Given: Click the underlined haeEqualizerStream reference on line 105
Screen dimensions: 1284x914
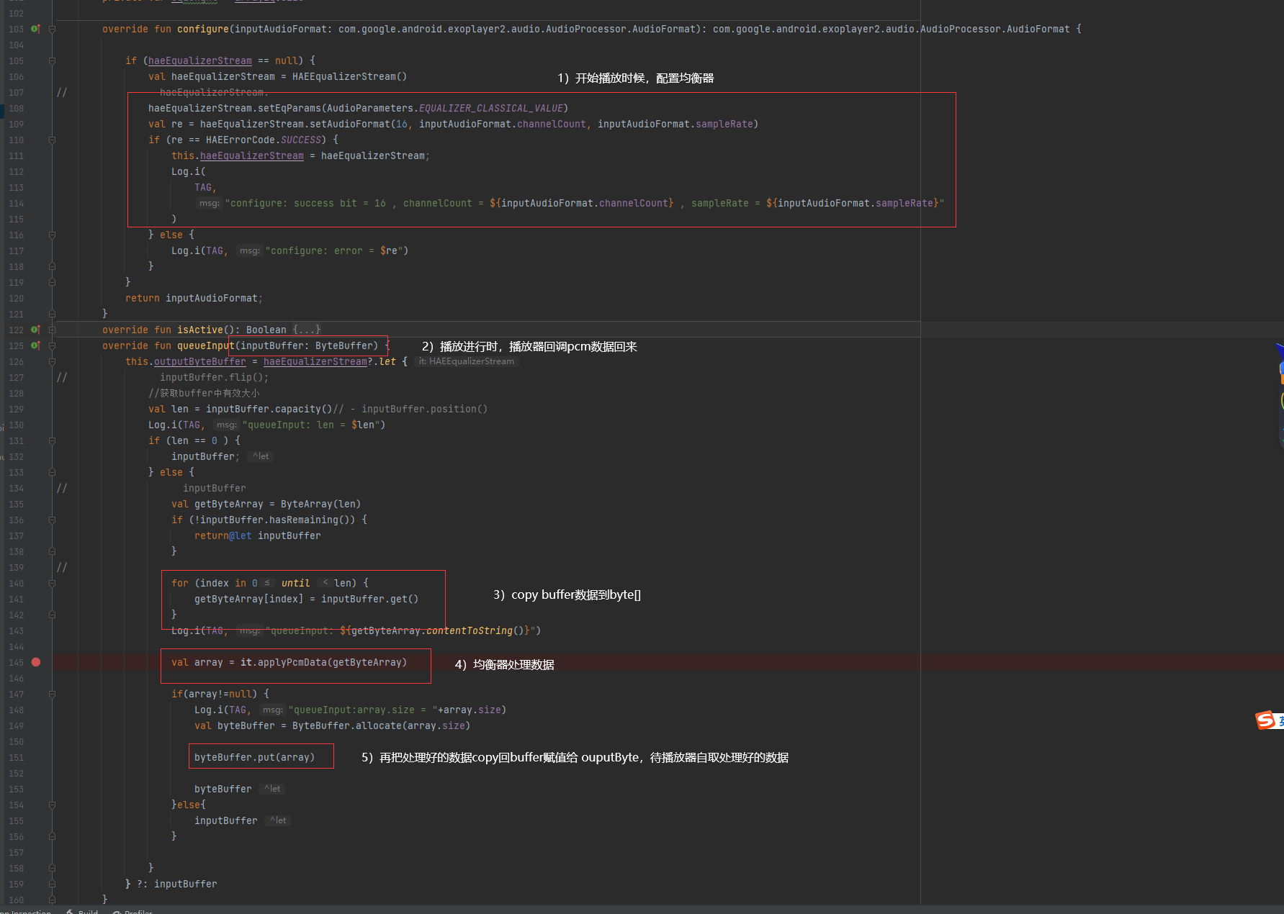Looking at the screenshot, I should [x=199, y=60].
